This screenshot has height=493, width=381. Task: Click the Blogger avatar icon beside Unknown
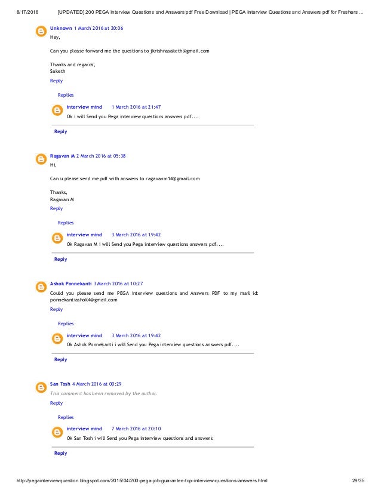point(41,31)
